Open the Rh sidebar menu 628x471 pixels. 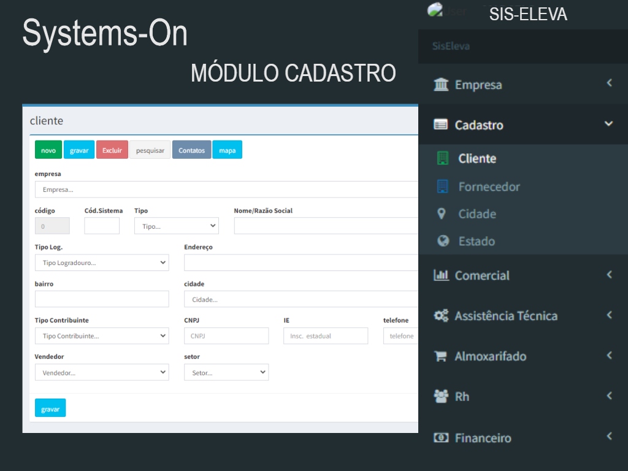tap(523, 397)
